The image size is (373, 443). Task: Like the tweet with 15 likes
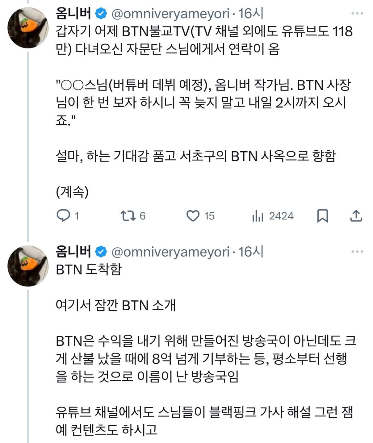pyautogui.click(x=193, y=216)
